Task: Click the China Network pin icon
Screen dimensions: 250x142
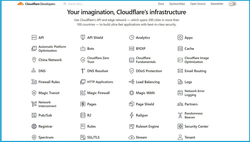Action: [x=34, y=60]
